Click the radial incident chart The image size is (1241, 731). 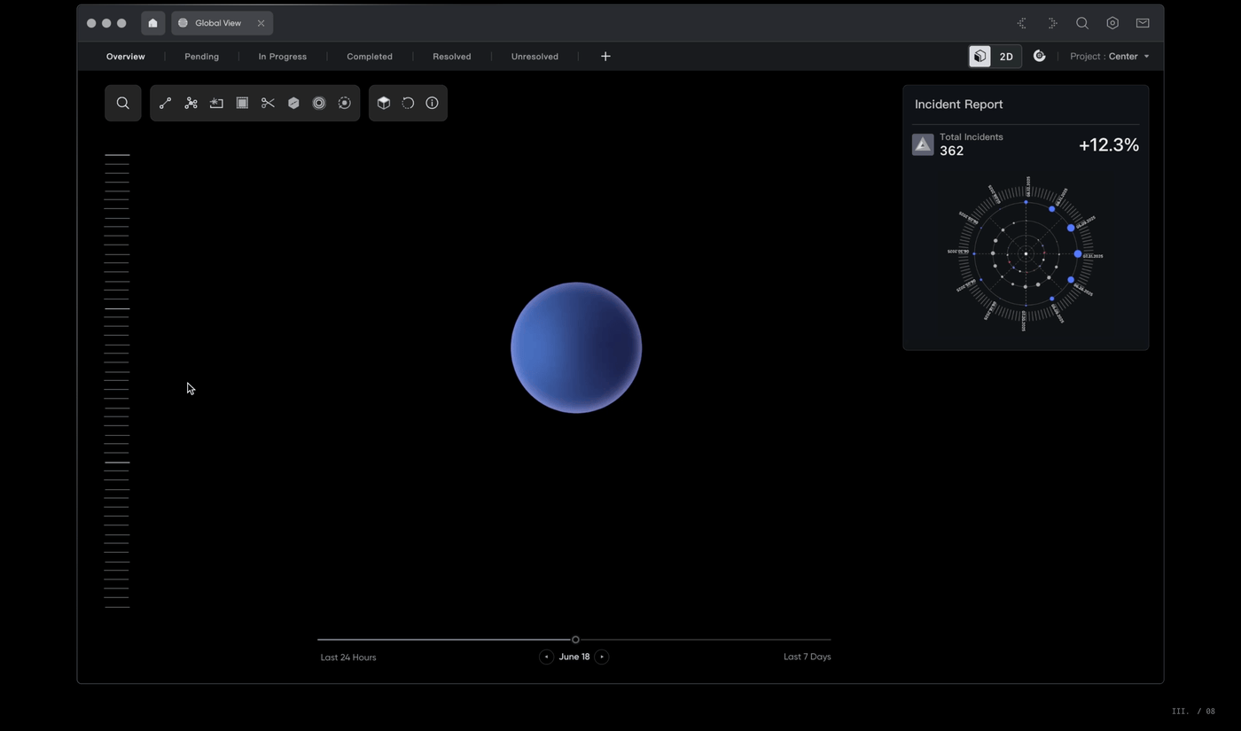point(1026,253)
